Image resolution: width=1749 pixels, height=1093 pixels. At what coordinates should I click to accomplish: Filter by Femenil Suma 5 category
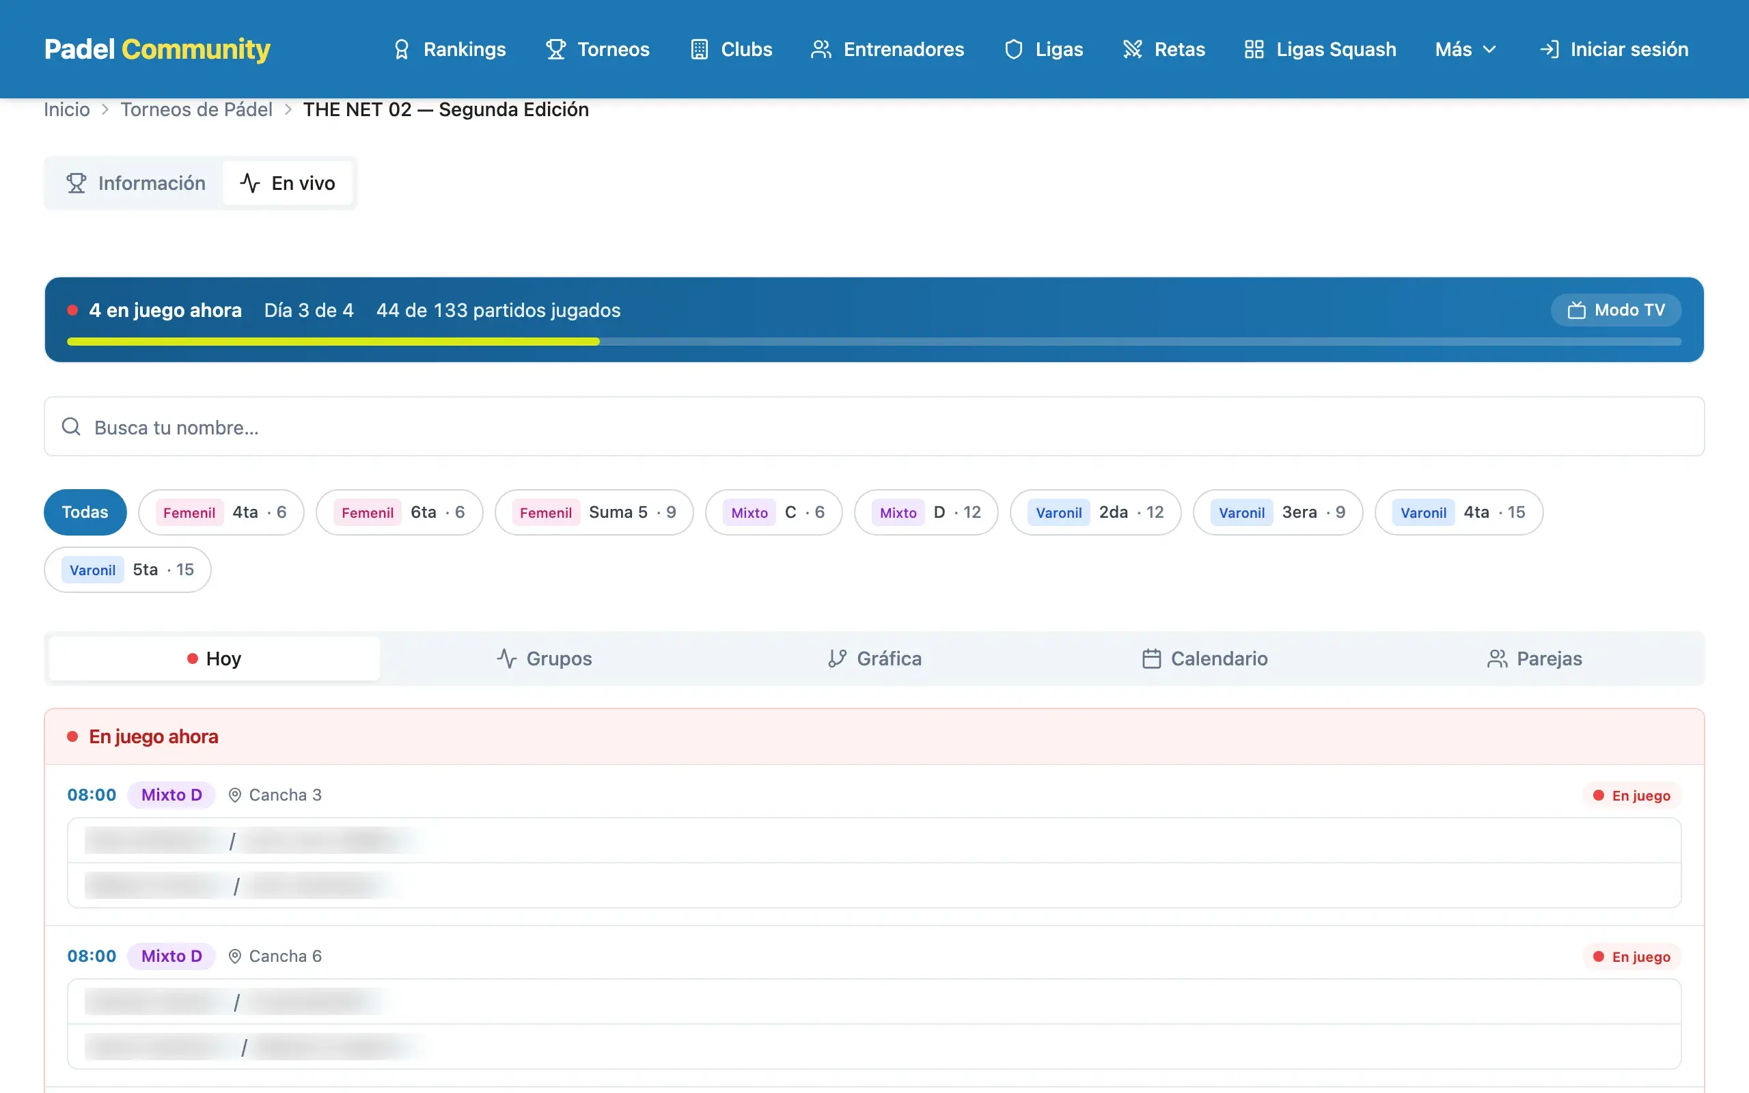click(x=594, y=512)
